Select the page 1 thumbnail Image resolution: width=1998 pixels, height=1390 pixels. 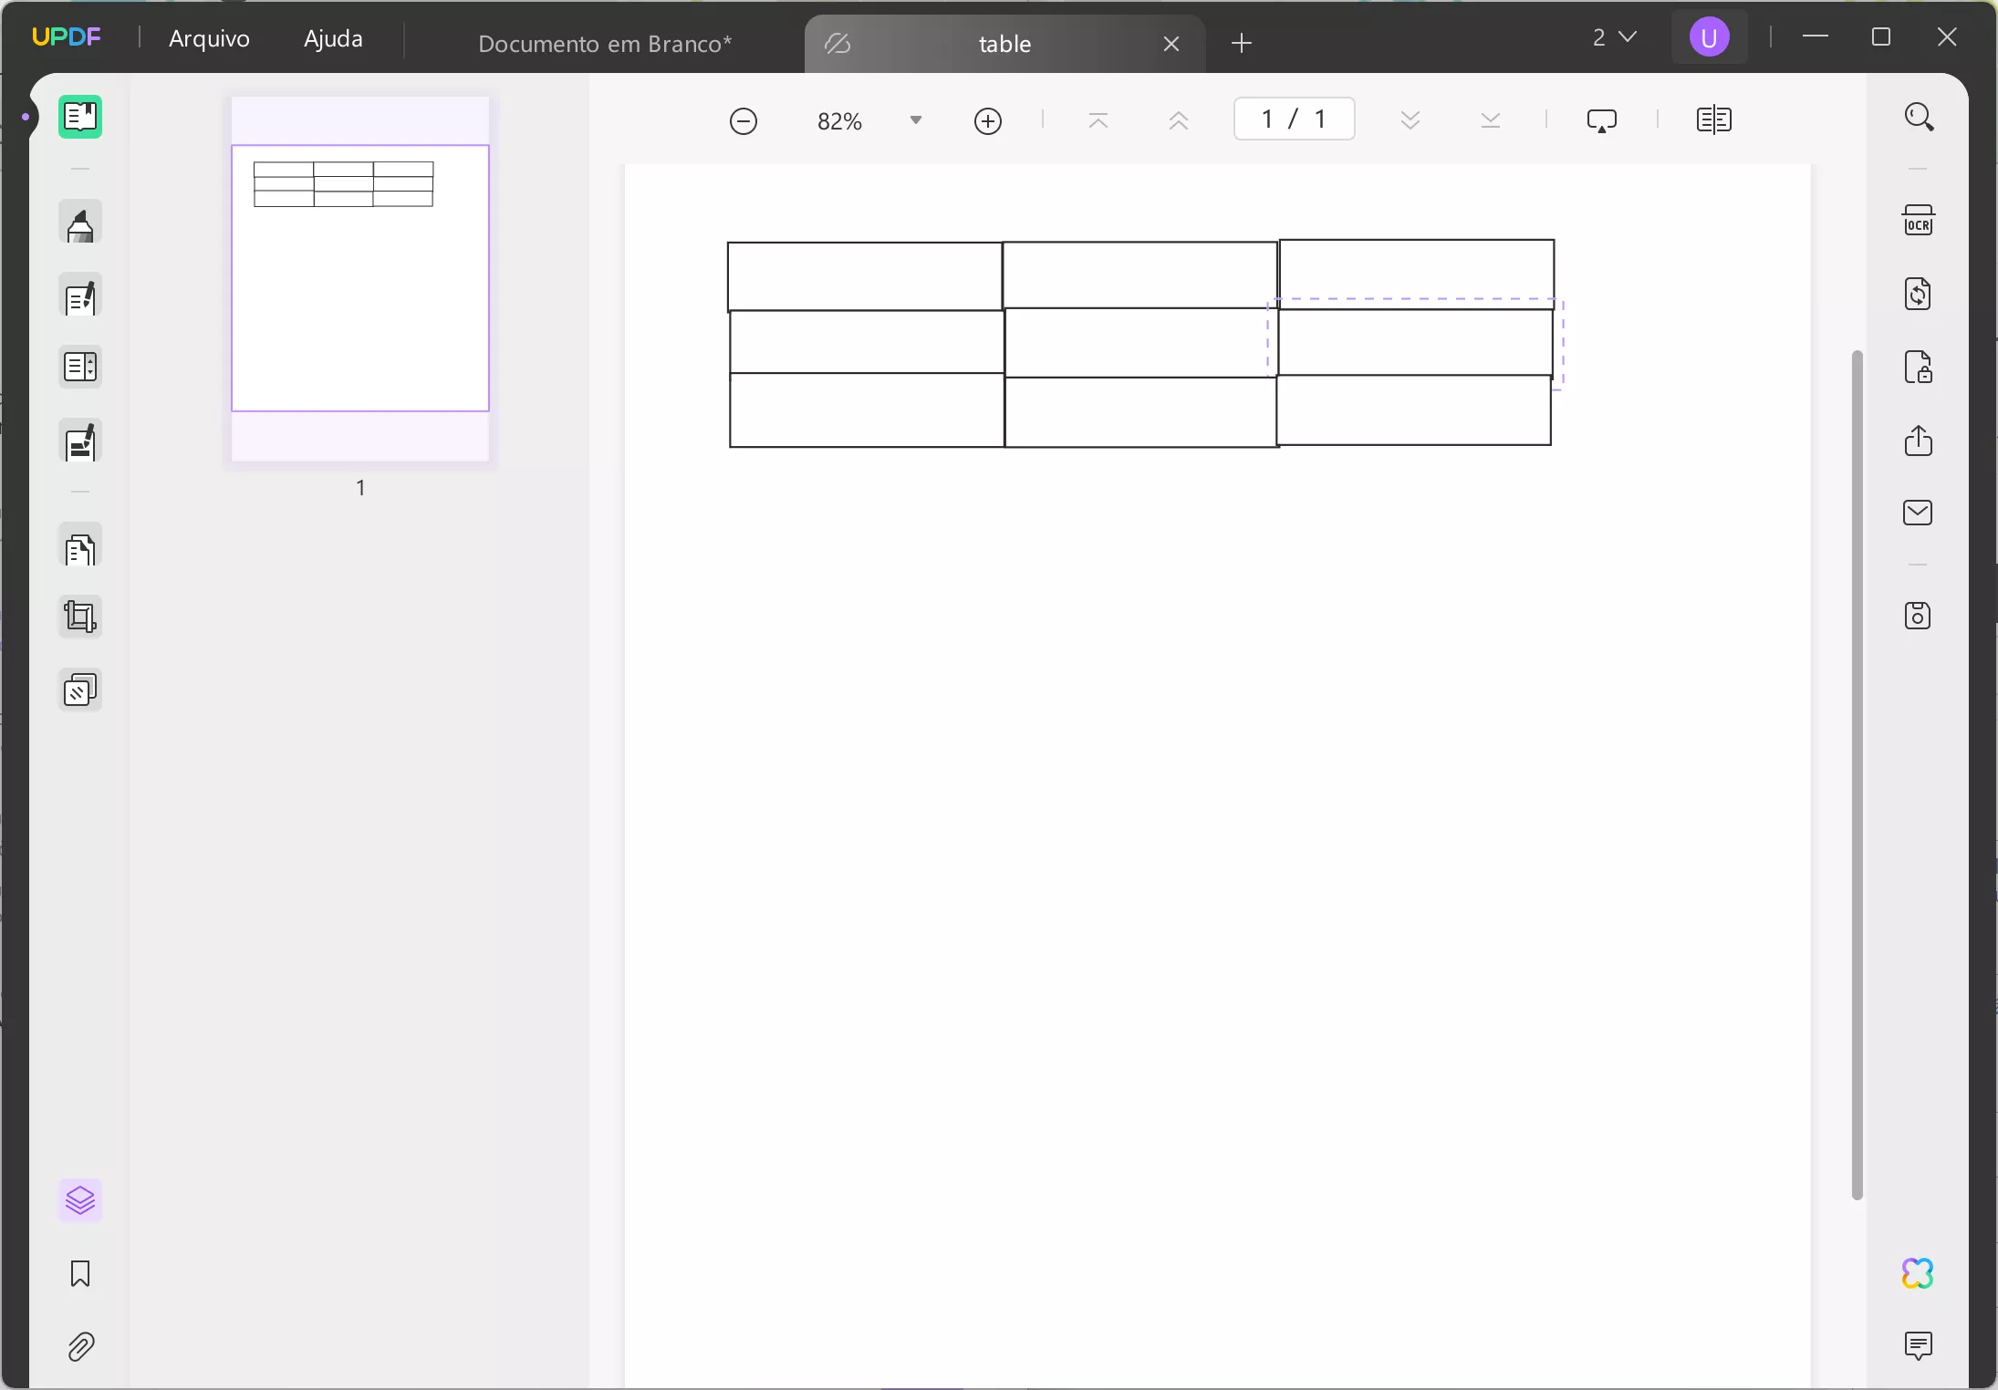coord(359,278)
